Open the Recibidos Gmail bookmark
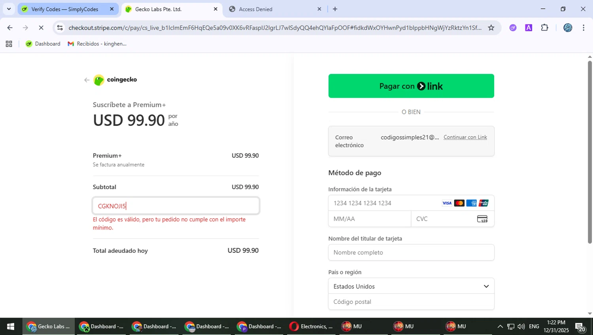Image resolution: width=593 pixels, height=335 pixels. click(x=97, y=44)
